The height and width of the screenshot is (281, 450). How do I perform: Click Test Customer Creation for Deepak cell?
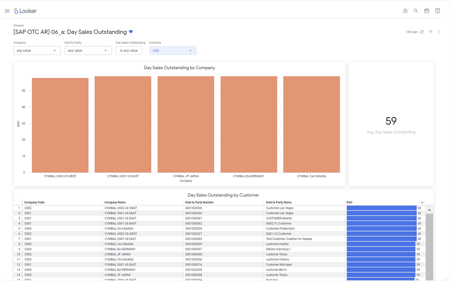tap(289, 239)
